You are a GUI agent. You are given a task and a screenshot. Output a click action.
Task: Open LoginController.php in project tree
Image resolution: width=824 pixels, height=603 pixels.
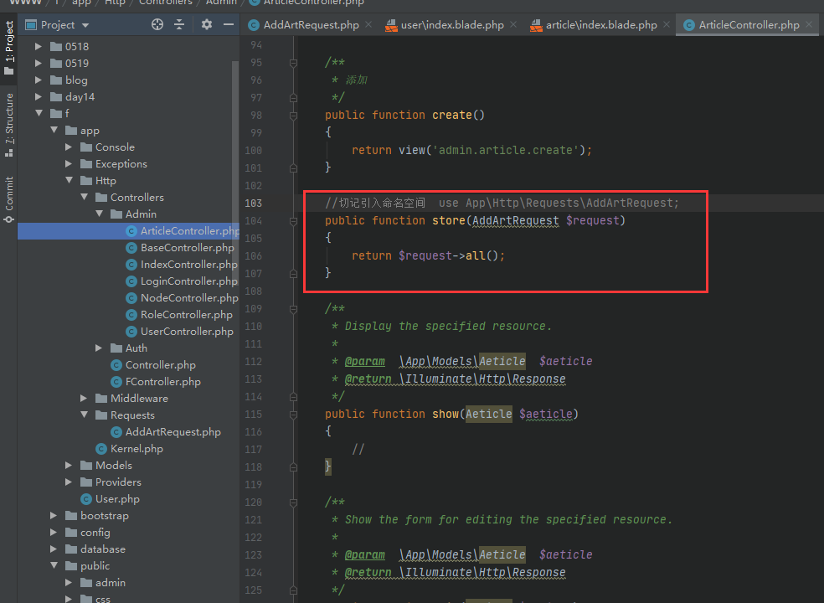point(182,281)
